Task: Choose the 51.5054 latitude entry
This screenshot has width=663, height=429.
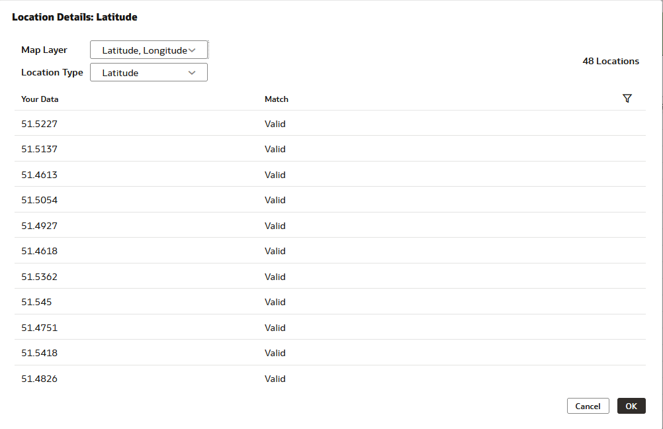Action: tap(39, 200)
